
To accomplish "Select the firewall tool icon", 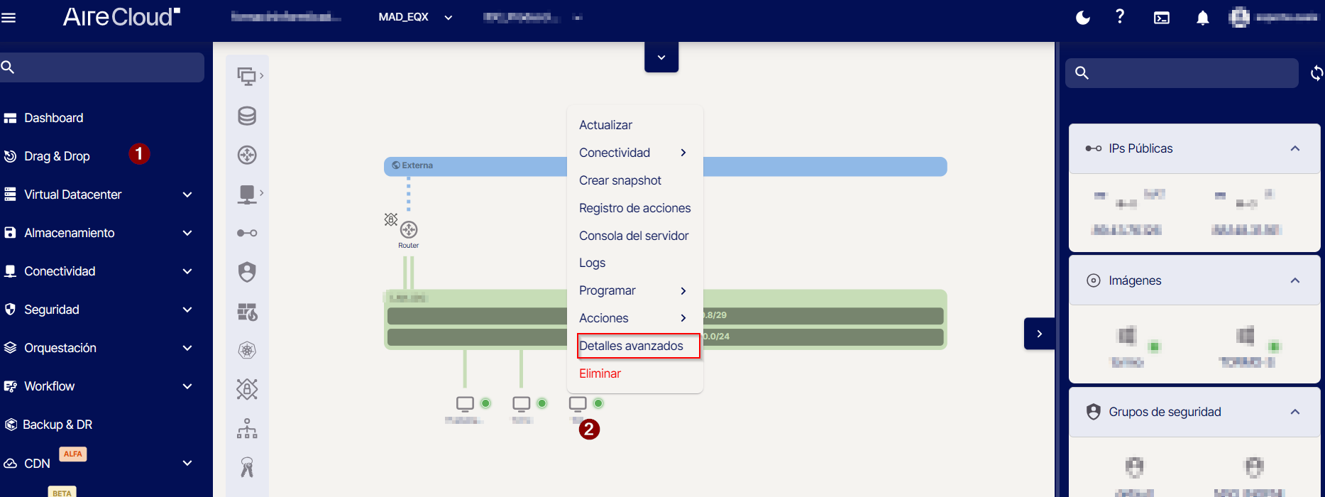I will [247, 312].
